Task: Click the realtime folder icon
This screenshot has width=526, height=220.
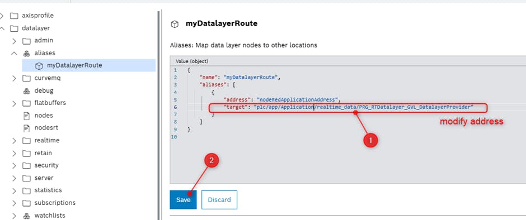Action: [26, 141]
